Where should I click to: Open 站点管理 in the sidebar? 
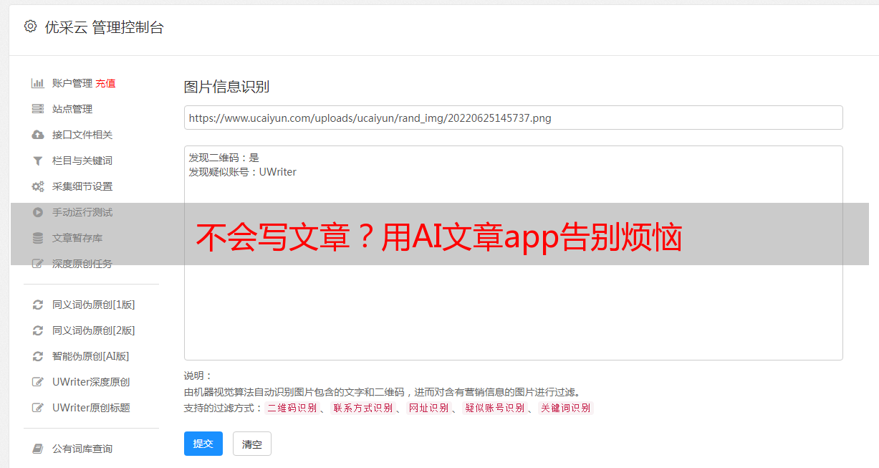pos(72,109)
